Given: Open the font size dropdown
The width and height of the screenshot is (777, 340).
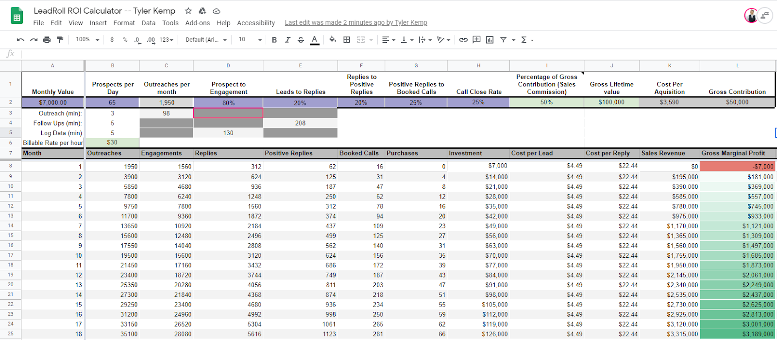Looking at the screenshot, I should (x=250, y=40).
